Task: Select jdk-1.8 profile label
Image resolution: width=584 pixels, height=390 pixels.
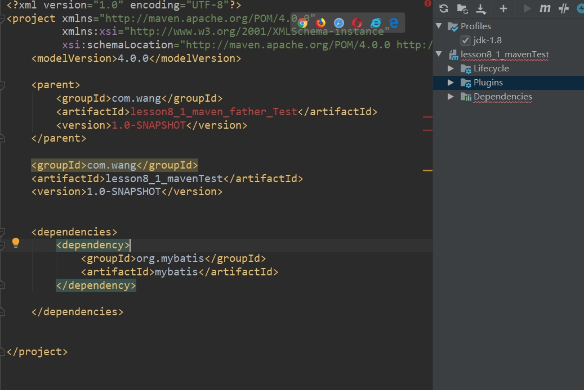Action: coord(488,40)
